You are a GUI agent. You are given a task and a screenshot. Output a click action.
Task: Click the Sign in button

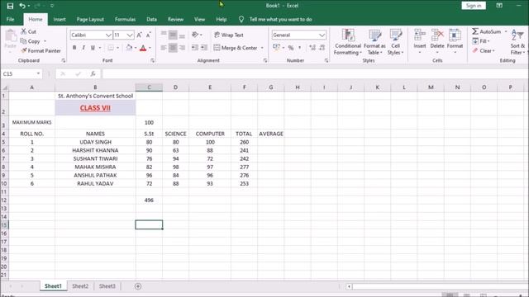[x=474, y=6]
